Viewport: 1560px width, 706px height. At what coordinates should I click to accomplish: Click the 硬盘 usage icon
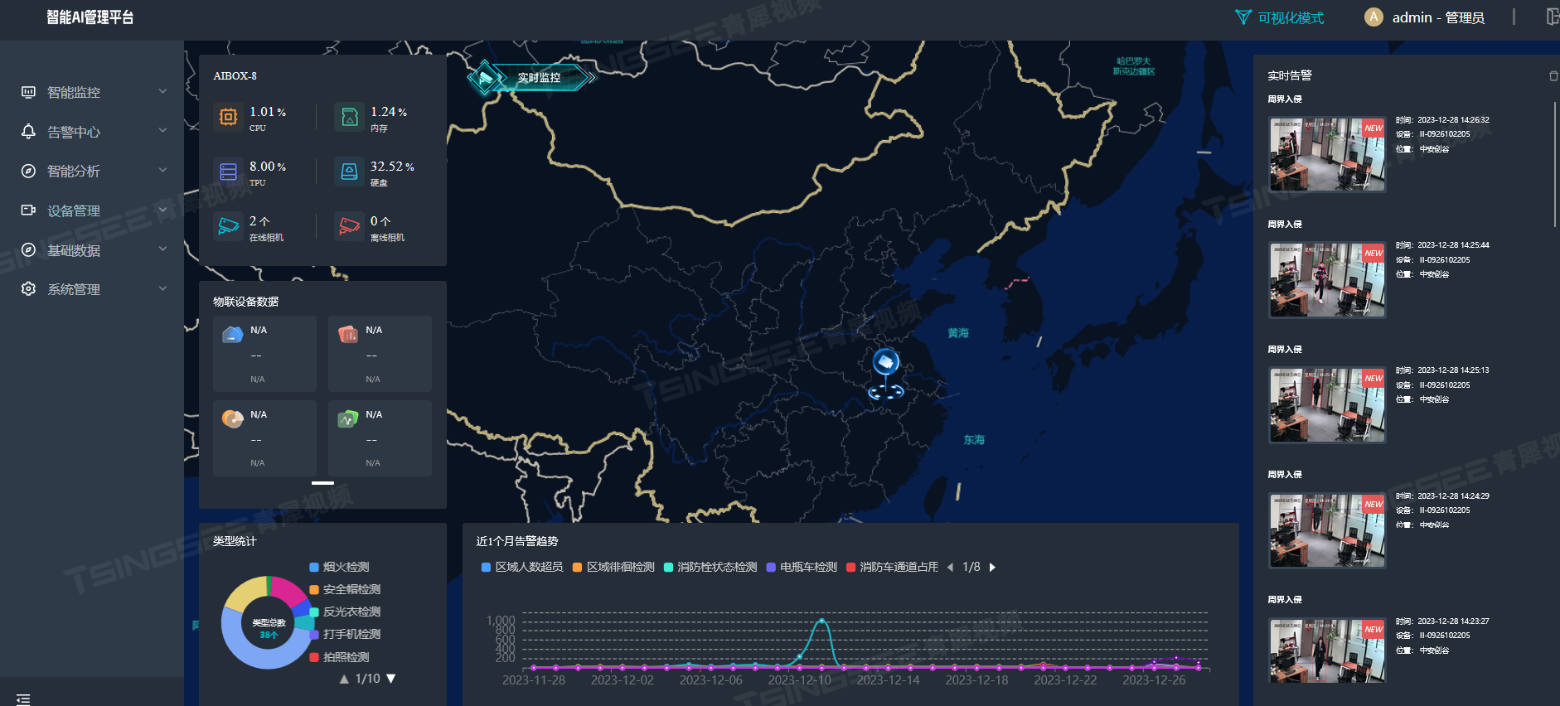tap(349, 172)
